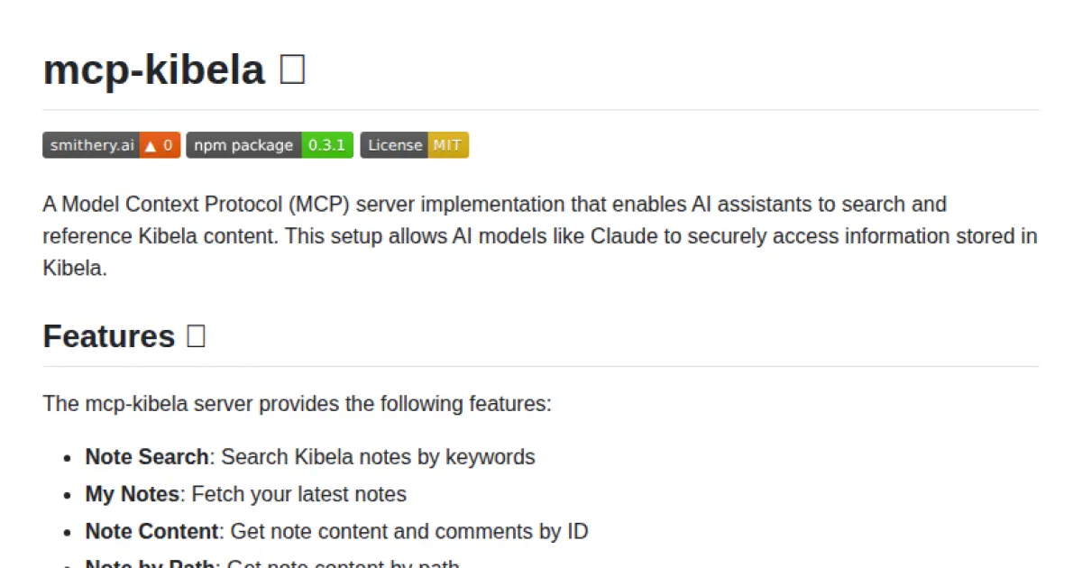Click the green 0.3.1 version badge
Screen dimensions: 1082x568
(x=326, y=145)
